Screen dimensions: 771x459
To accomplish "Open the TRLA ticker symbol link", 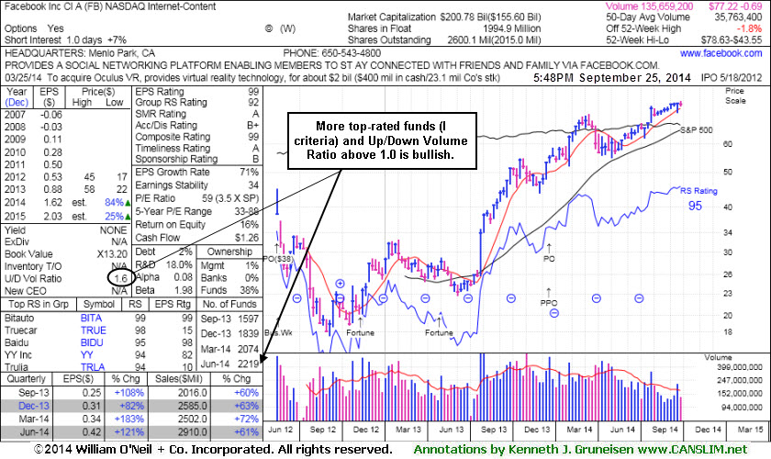I will coord(93,367).
